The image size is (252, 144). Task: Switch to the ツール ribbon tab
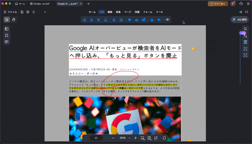(159, 12)
